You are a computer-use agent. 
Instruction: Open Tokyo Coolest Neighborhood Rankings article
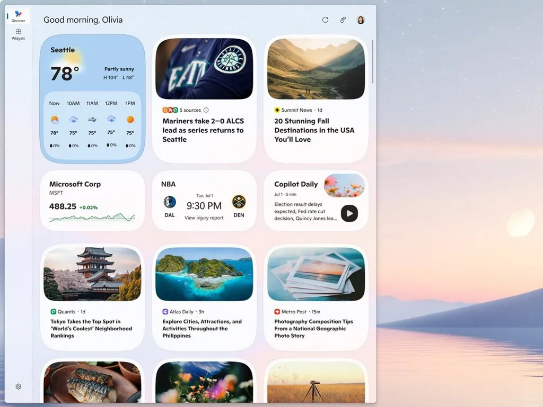(91, 329)
